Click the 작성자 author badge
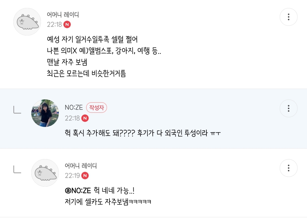 (96, 108)
